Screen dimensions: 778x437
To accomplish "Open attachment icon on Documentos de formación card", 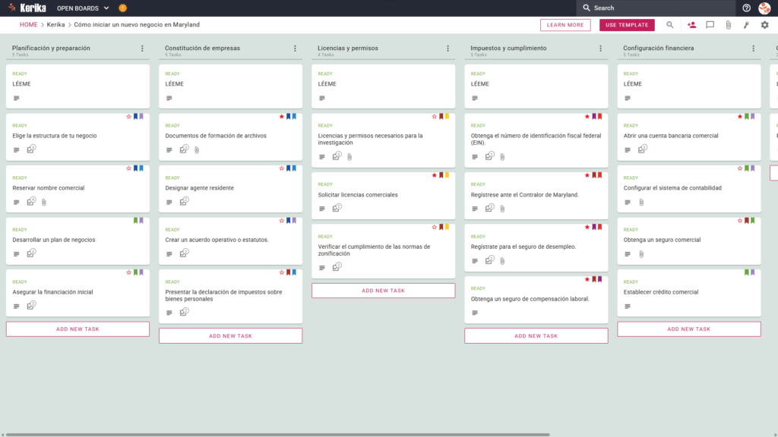I will tap(197, 150).
